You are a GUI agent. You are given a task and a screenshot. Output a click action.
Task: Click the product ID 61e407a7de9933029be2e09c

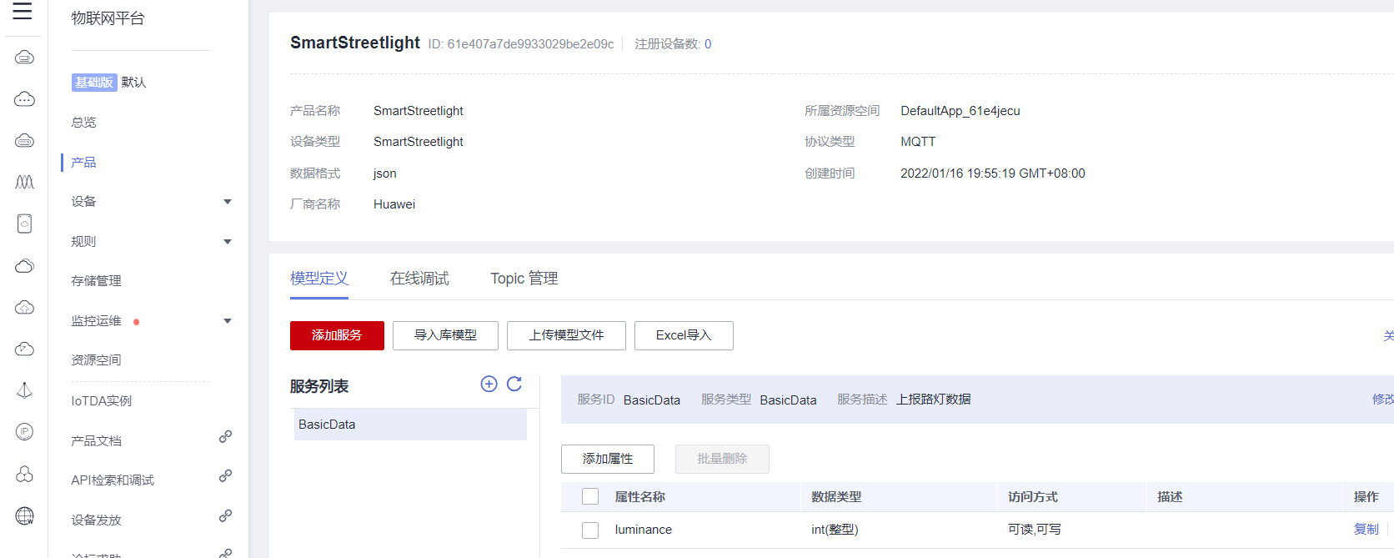(530, 44)
